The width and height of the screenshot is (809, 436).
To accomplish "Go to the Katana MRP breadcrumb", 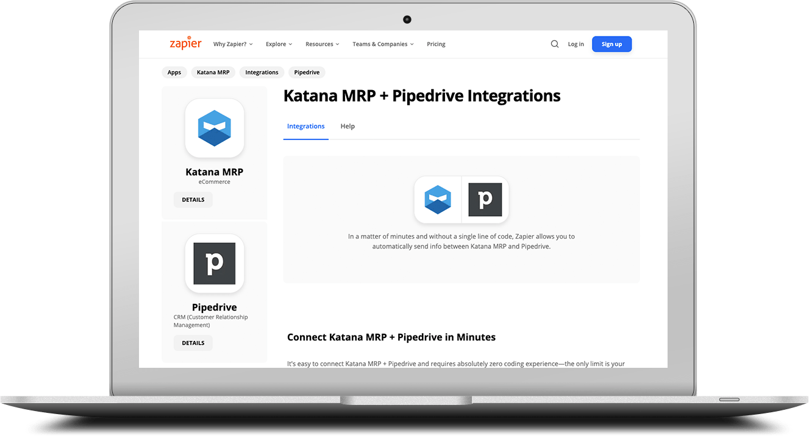I will [213, 72].
